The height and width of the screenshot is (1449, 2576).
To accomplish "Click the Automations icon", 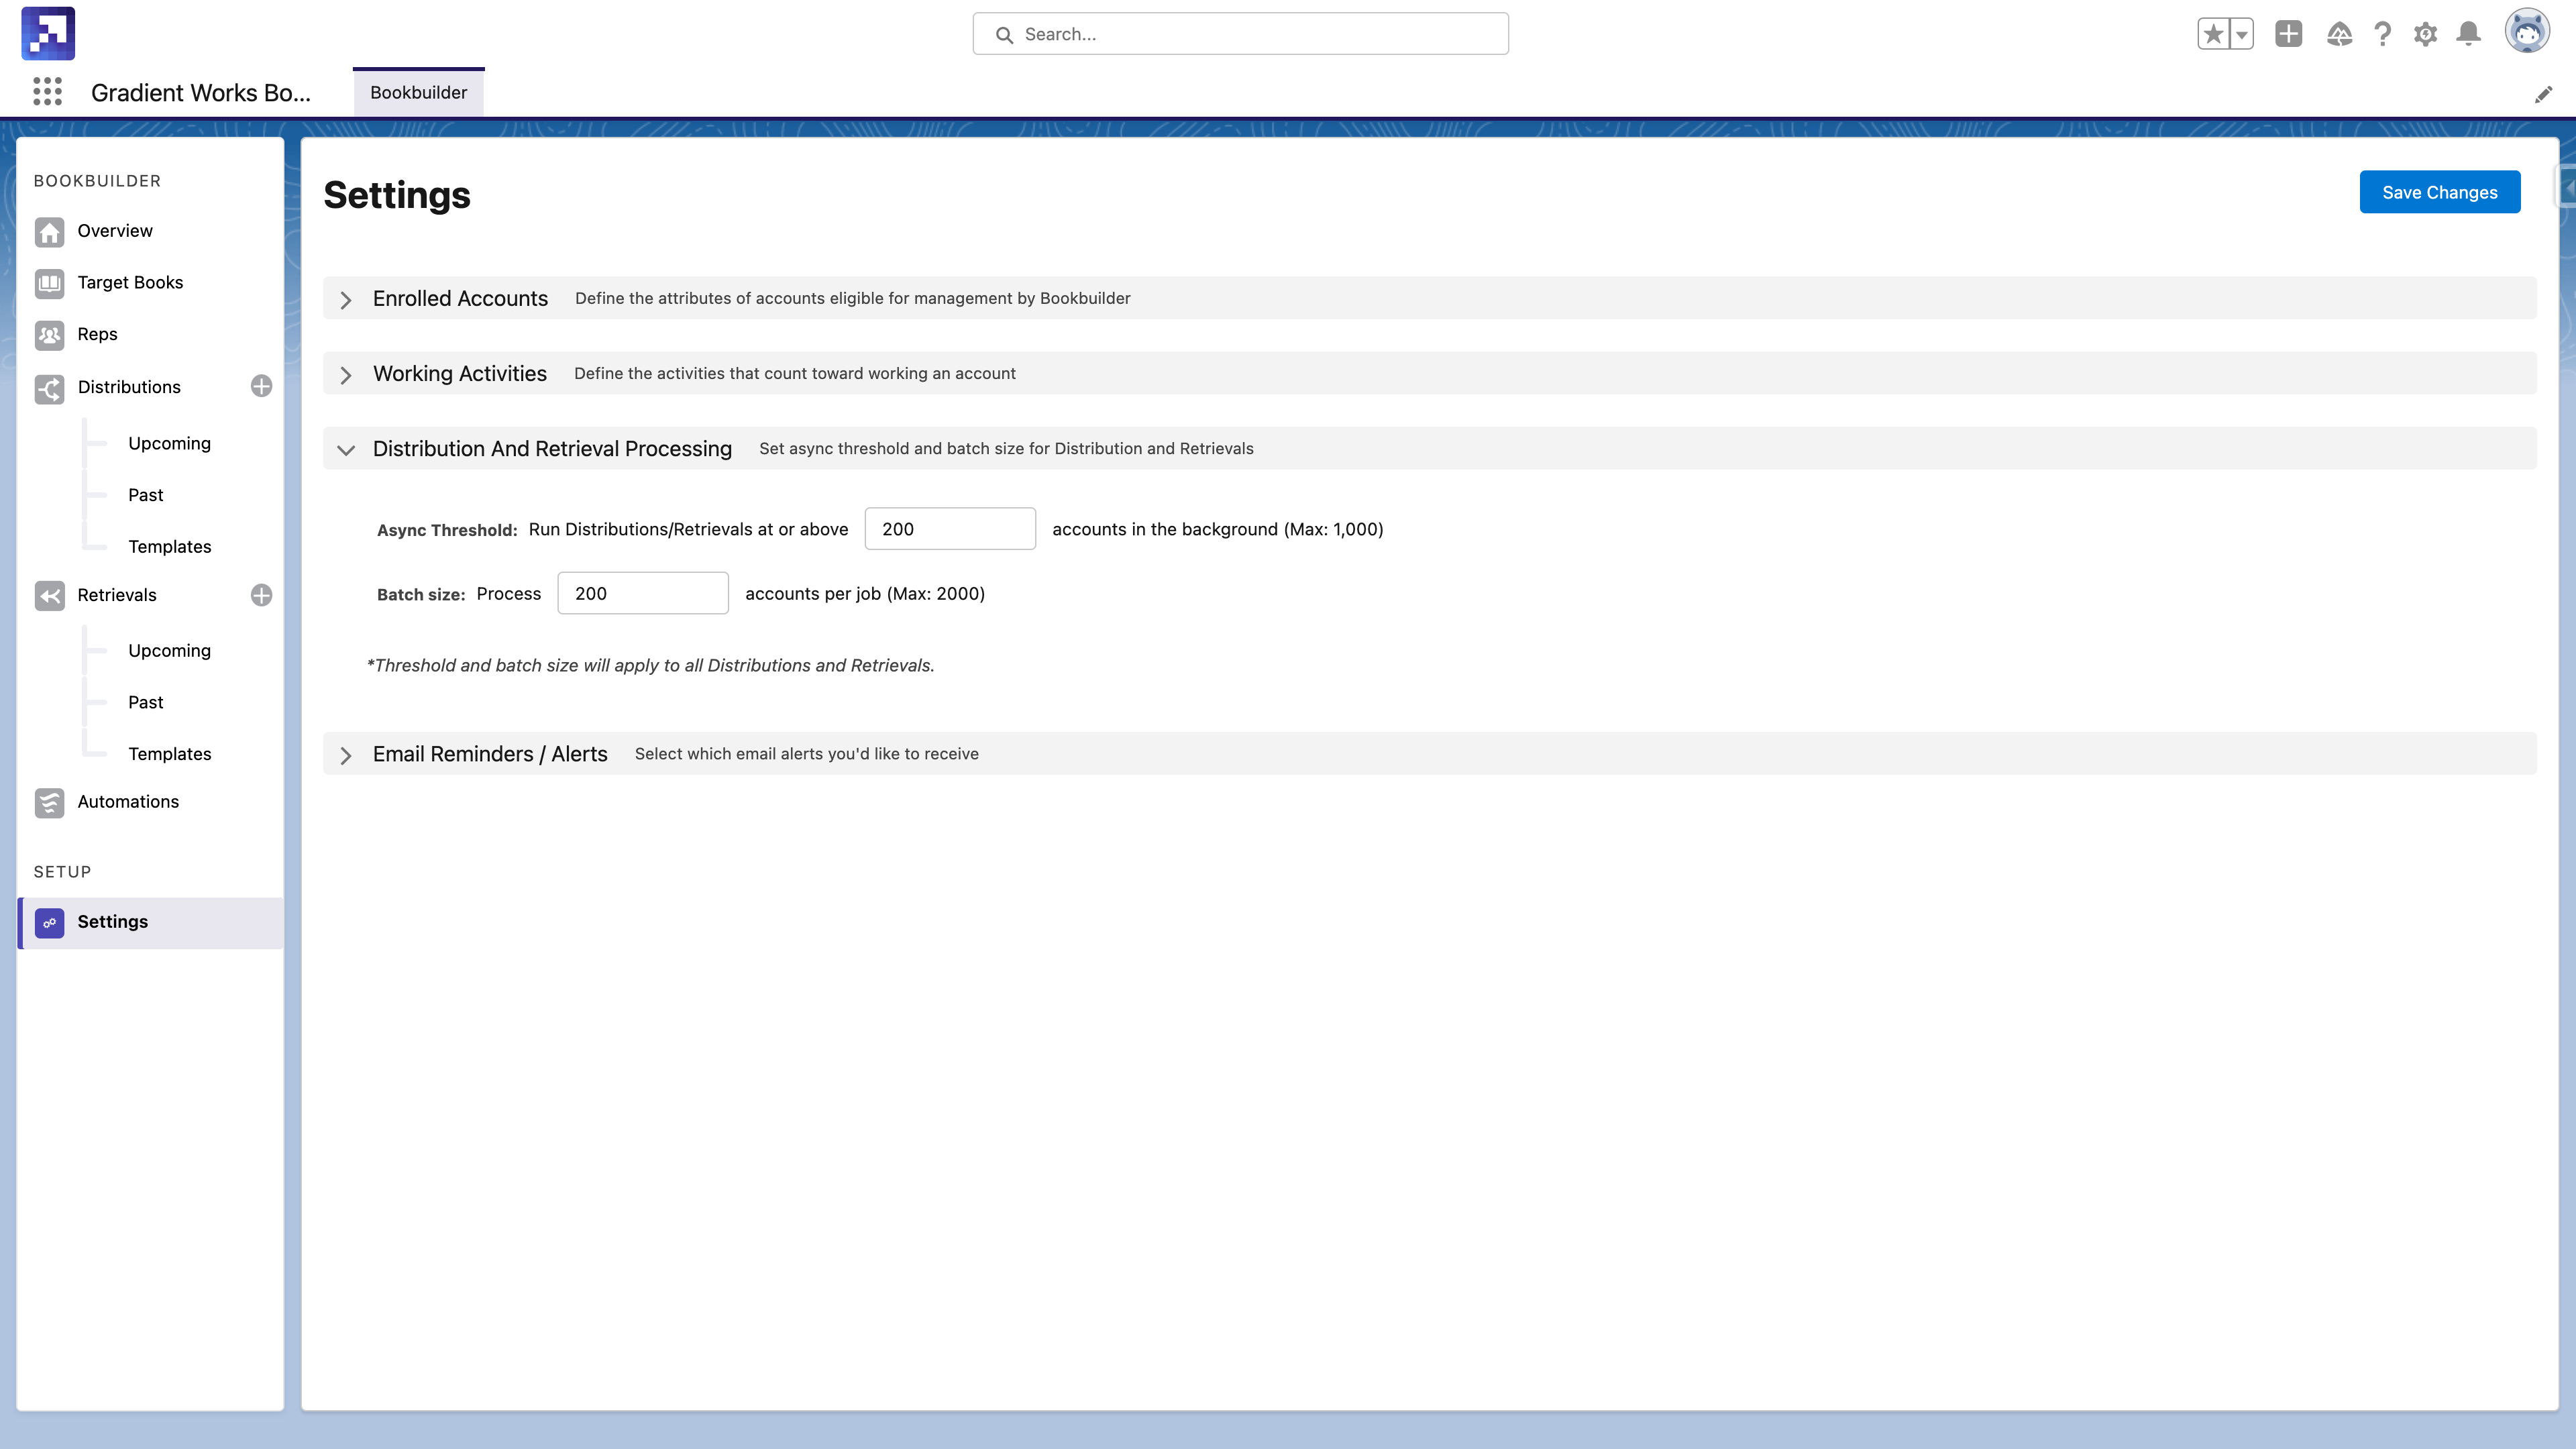I will click(x=49, y=803).
